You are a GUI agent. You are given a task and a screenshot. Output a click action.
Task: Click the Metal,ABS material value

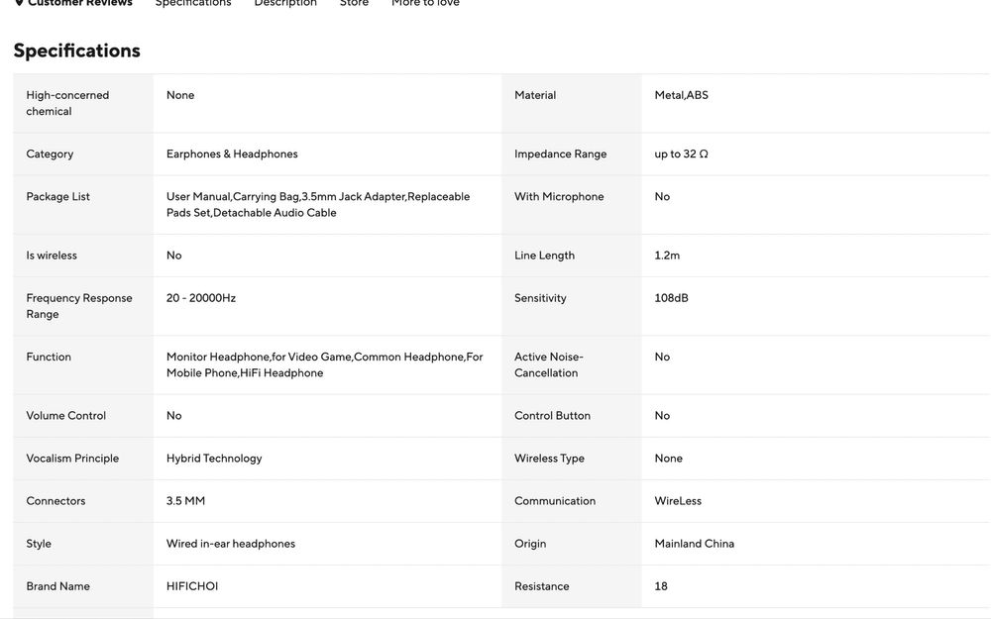click(681, 96)
